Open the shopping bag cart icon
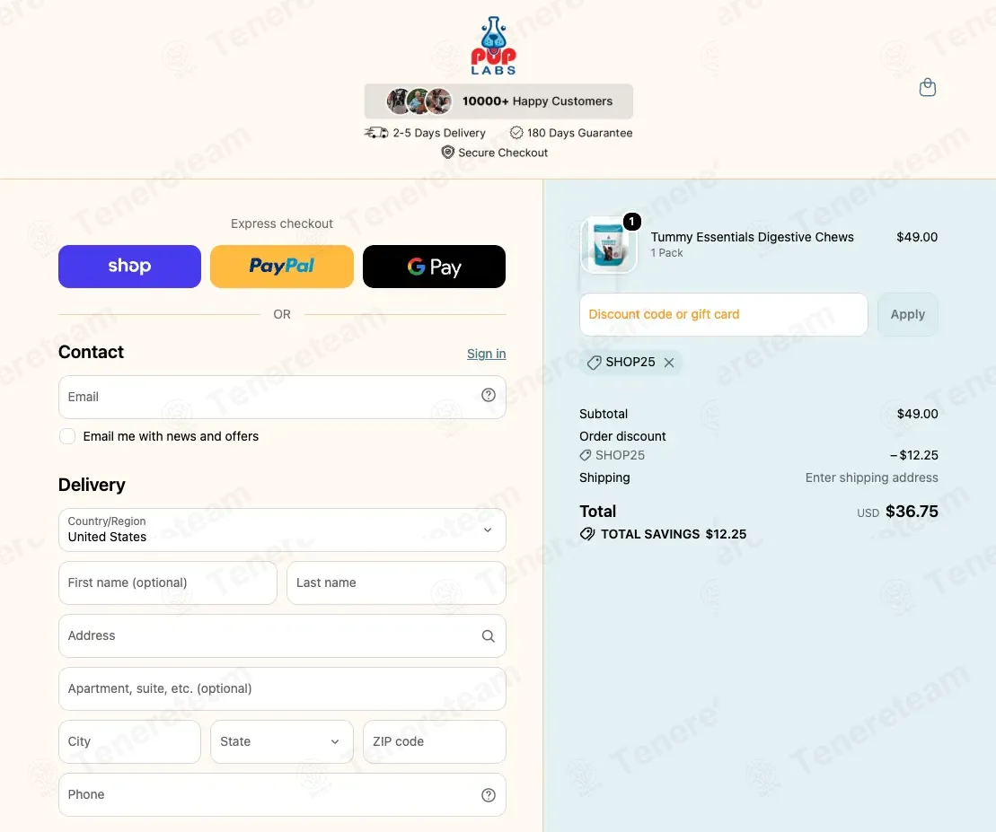Viewport: 996px width, 832px height. (928, 87)
